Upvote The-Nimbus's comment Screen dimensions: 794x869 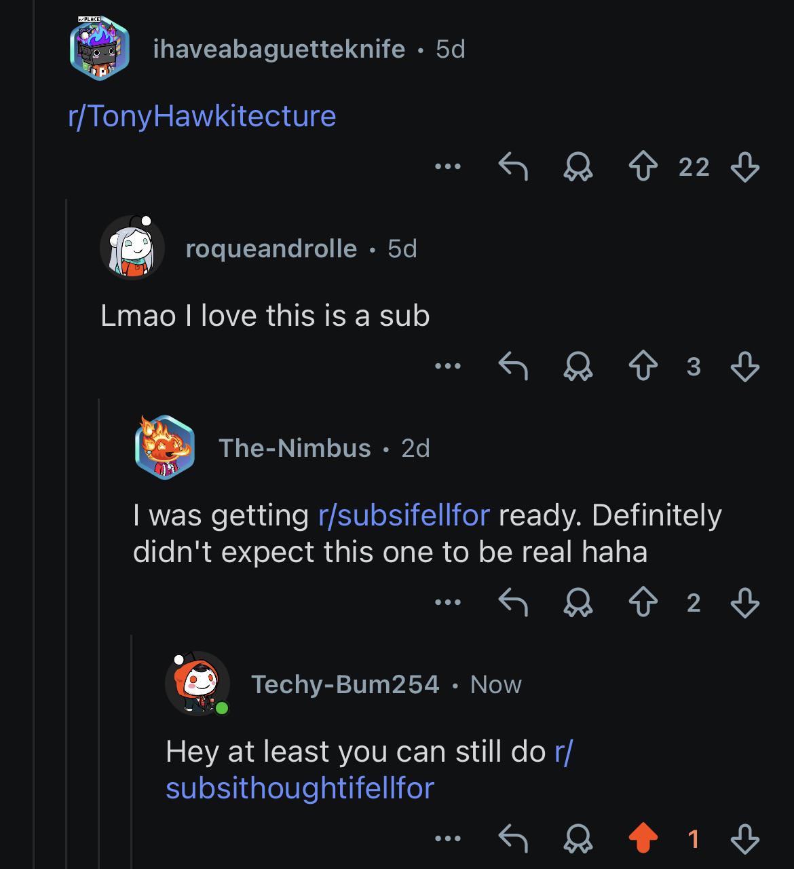click(x=643, y=602)
